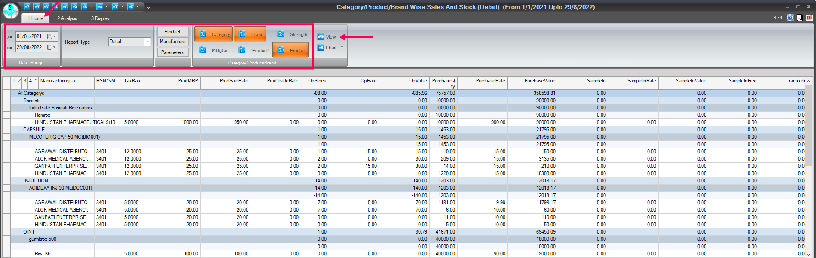Open the customize quick access toolbar arrow
This screenshot has width=816, height=258.
[149, 7]
